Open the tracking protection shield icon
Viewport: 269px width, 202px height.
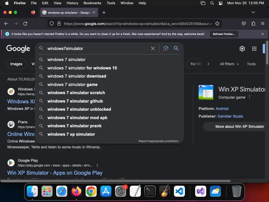click(52, 23)
